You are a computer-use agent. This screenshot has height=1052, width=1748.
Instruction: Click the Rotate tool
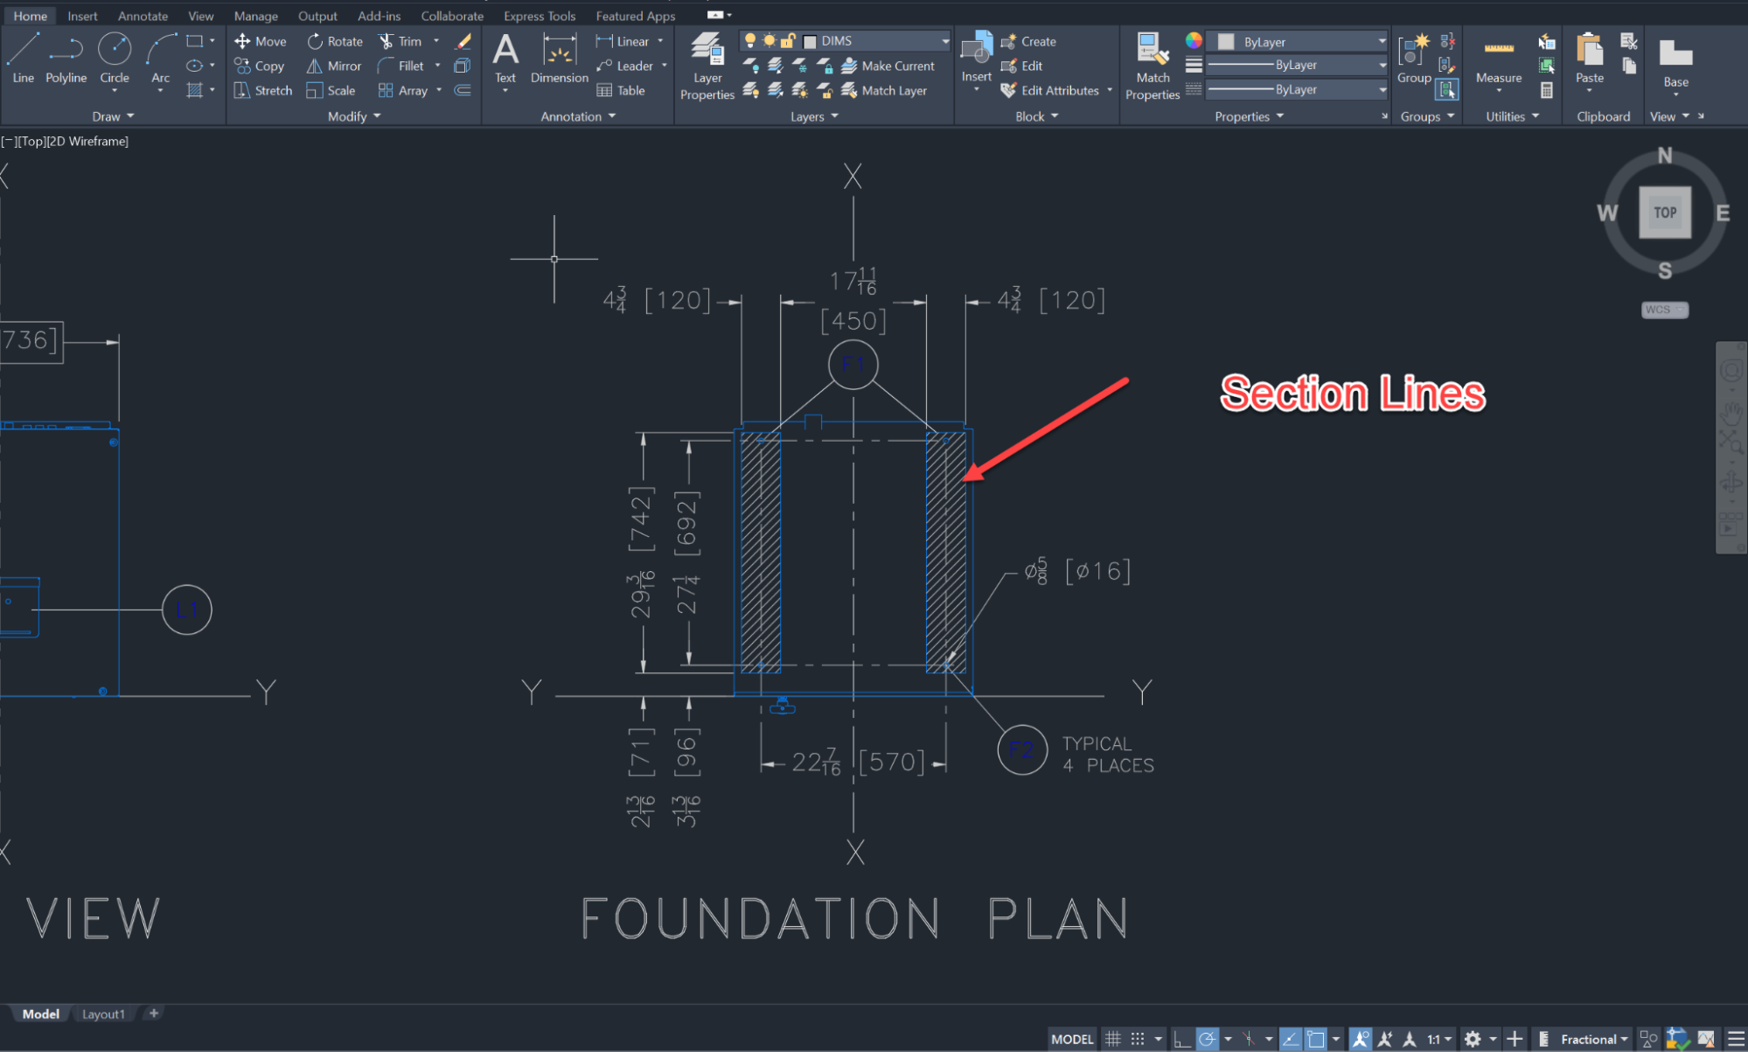pyautogui.click(x=335, y=41)
